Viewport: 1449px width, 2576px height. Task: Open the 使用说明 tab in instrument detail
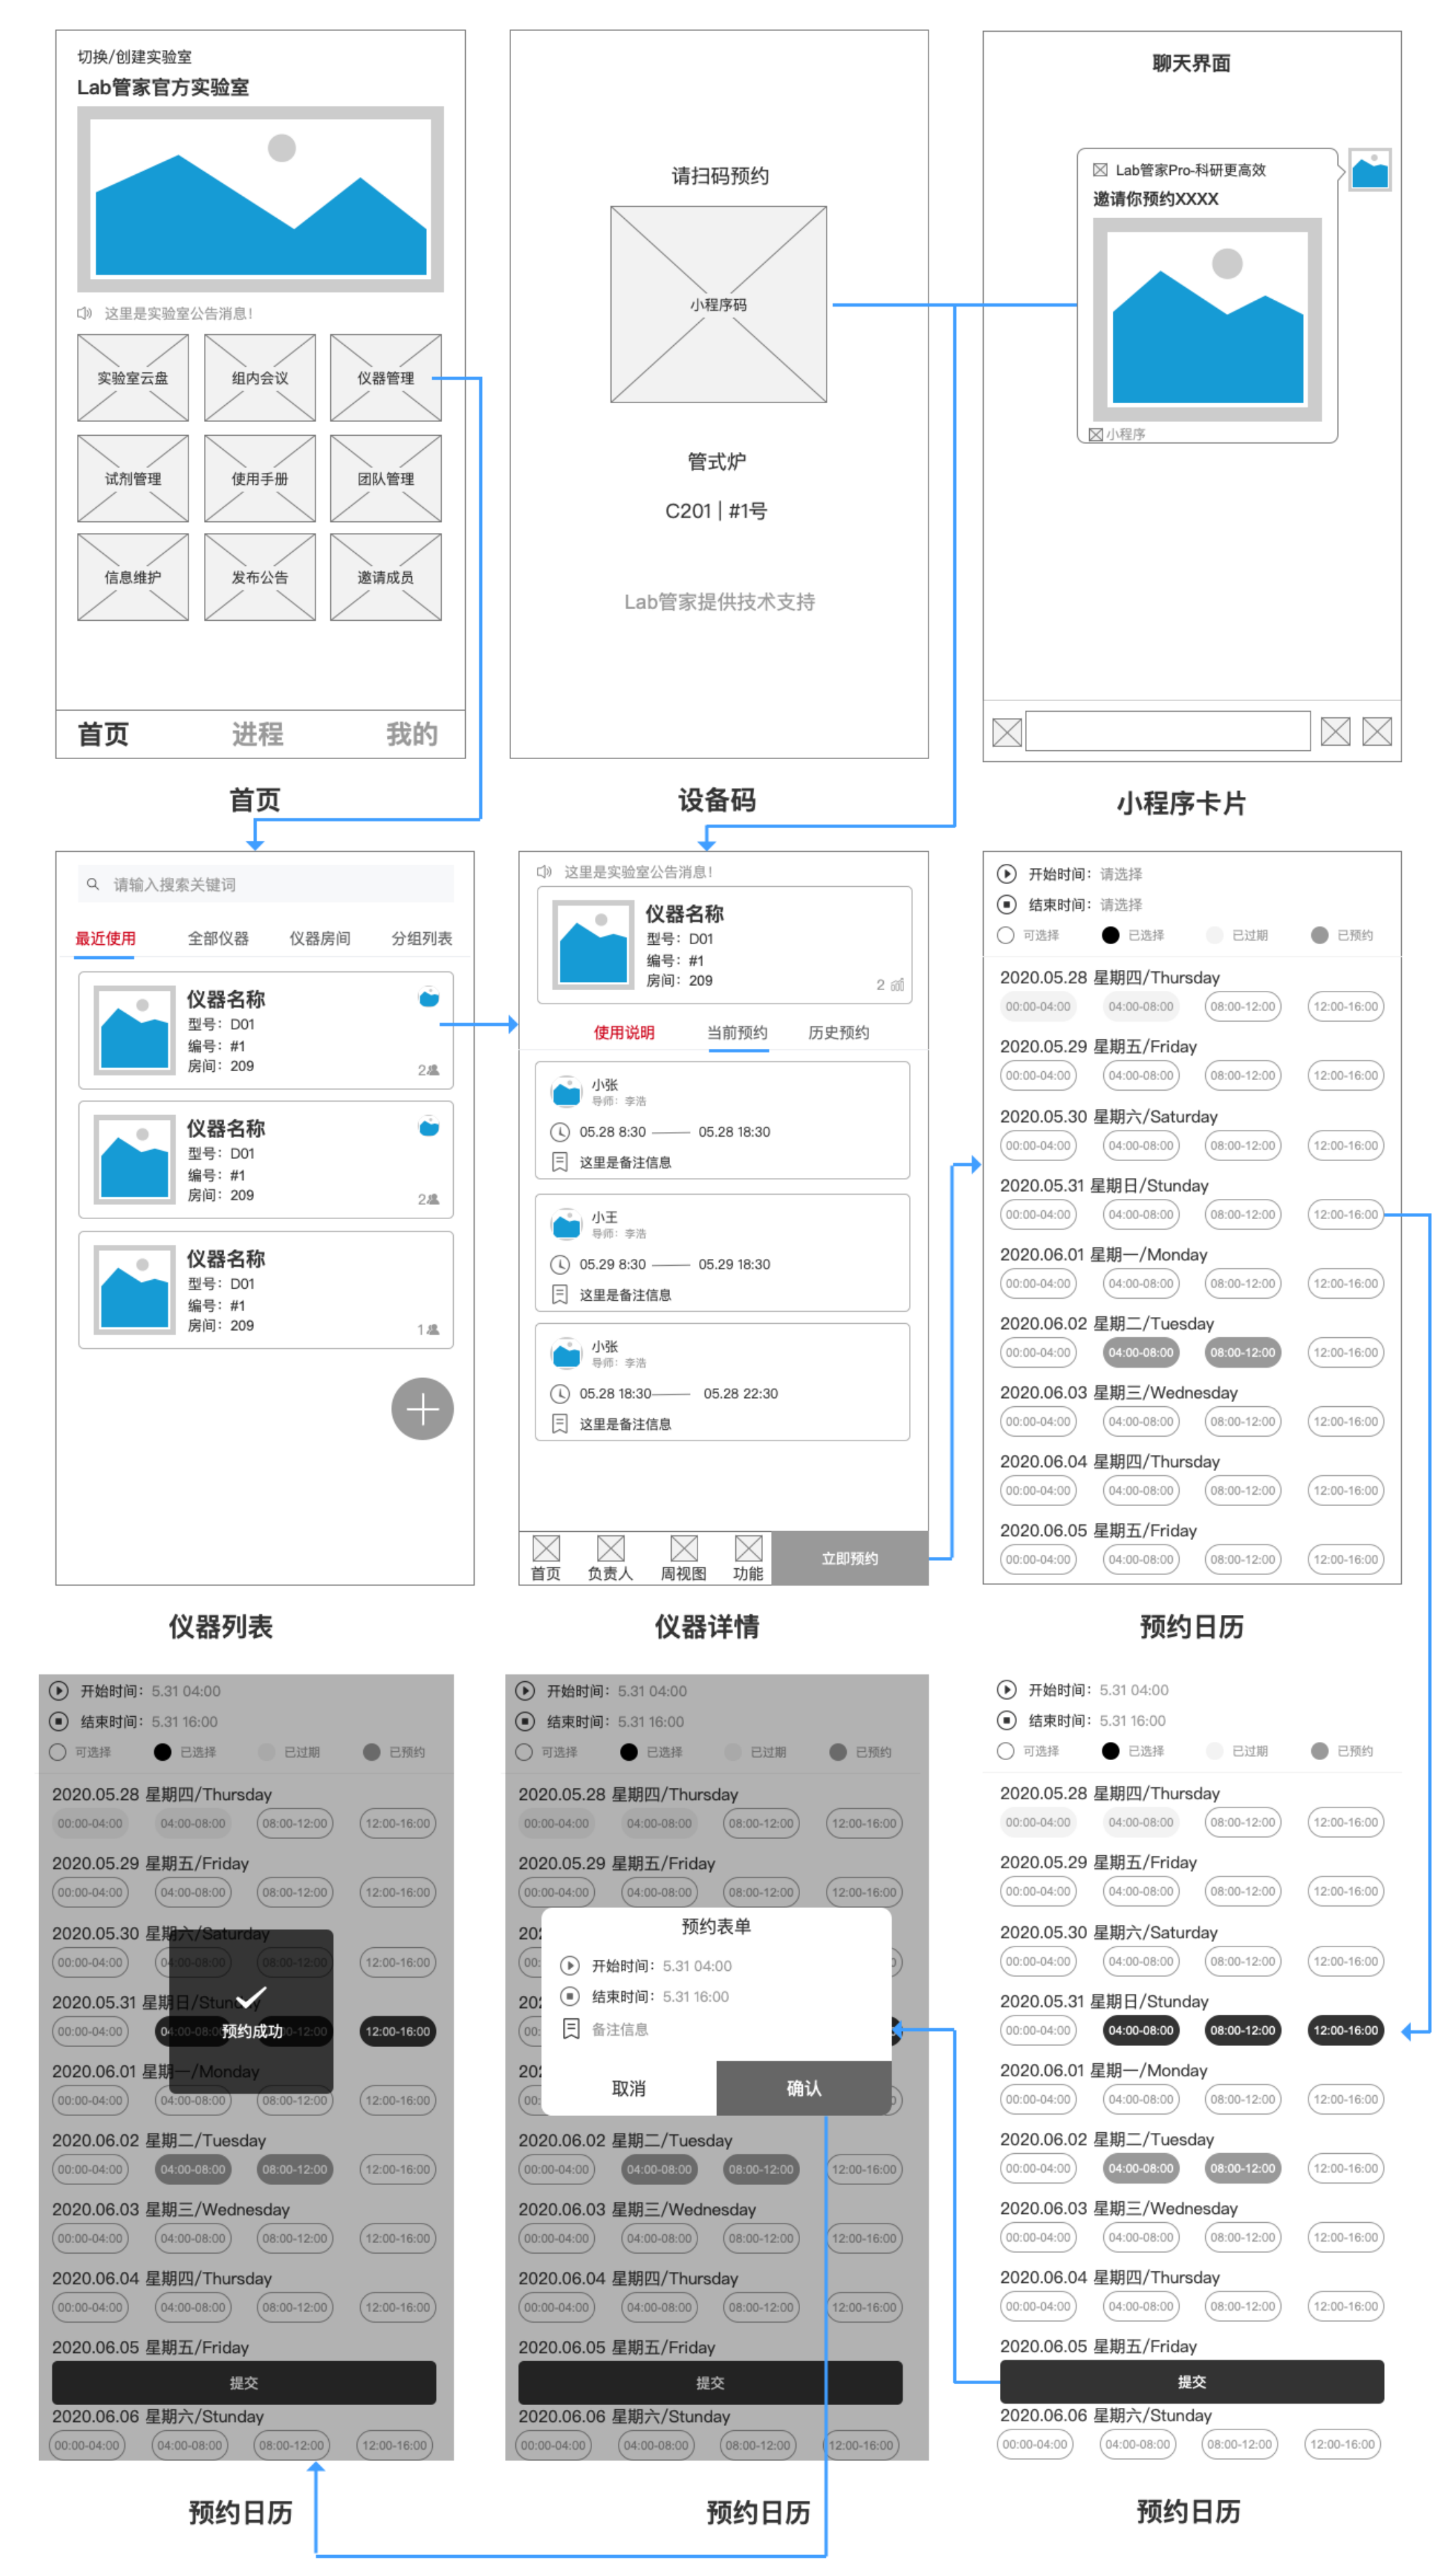click(624, 1032)
